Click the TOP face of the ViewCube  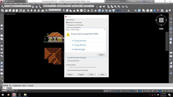161,20
